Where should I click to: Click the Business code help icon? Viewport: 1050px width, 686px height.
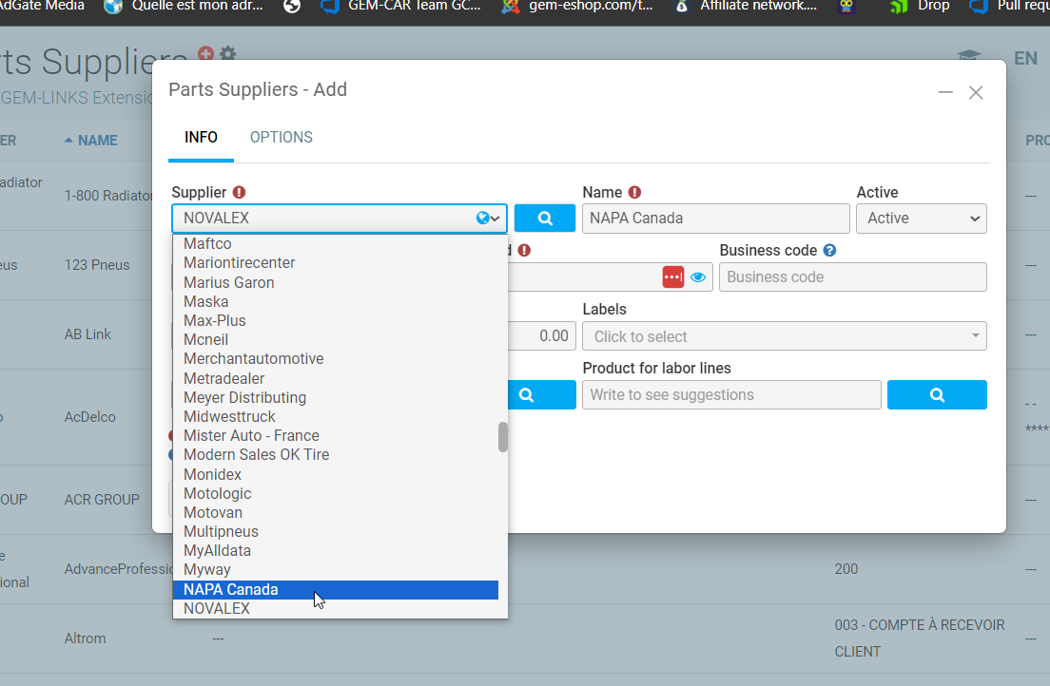coord(829,251)
